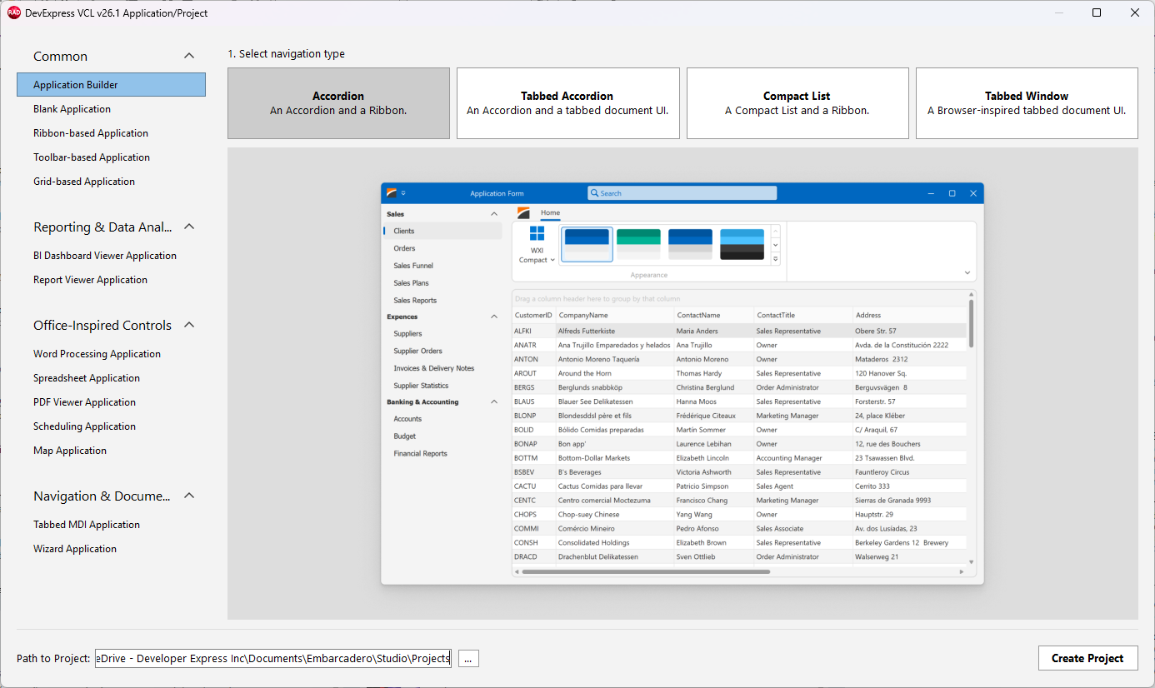Expand the Appearance skin gallery dropdown
The image size is (1155, 688).
776,259
